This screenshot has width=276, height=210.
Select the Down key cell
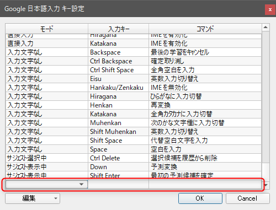pyautogui.click(x=118, y=167)
